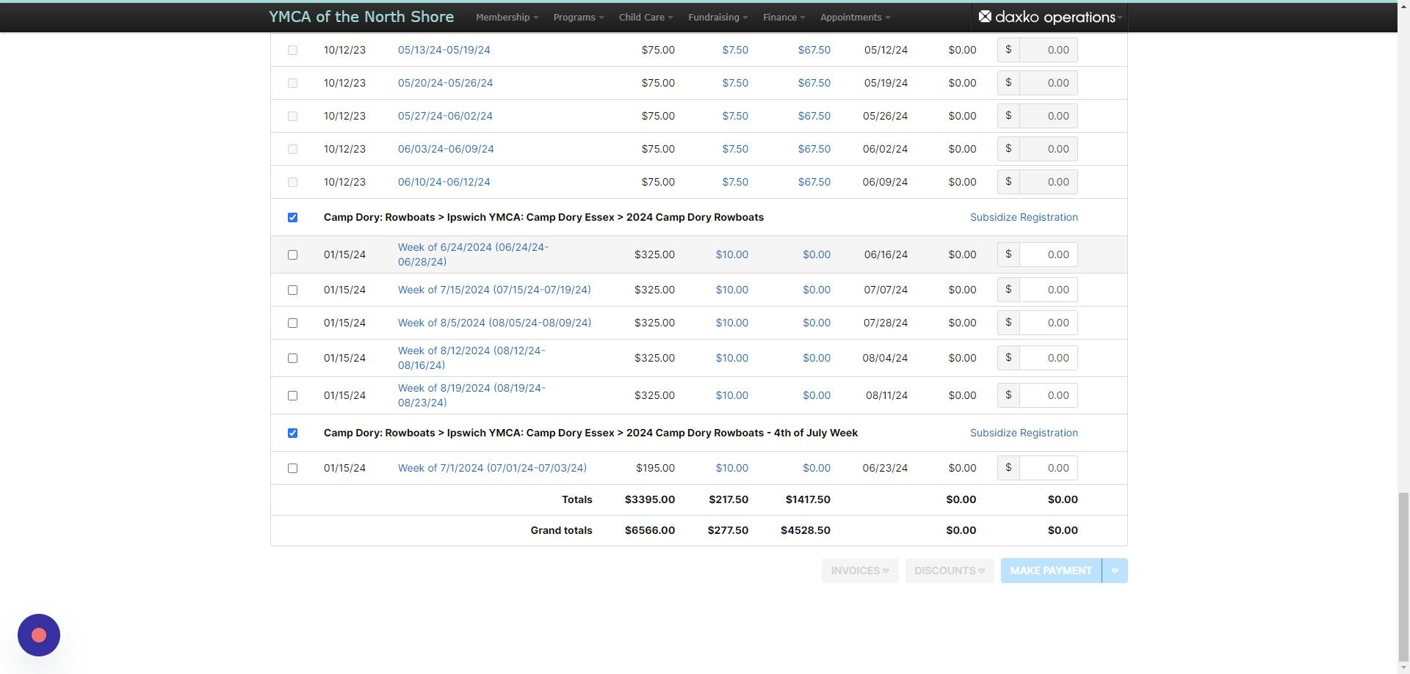1410x674 pixels.
Task: Click payment amount field for Week of 7/15/2024
Action: [1048, 290]
